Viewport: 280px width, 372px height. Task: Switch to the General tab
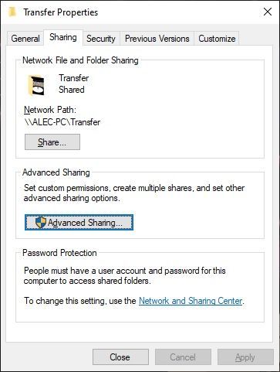point(25,39)
